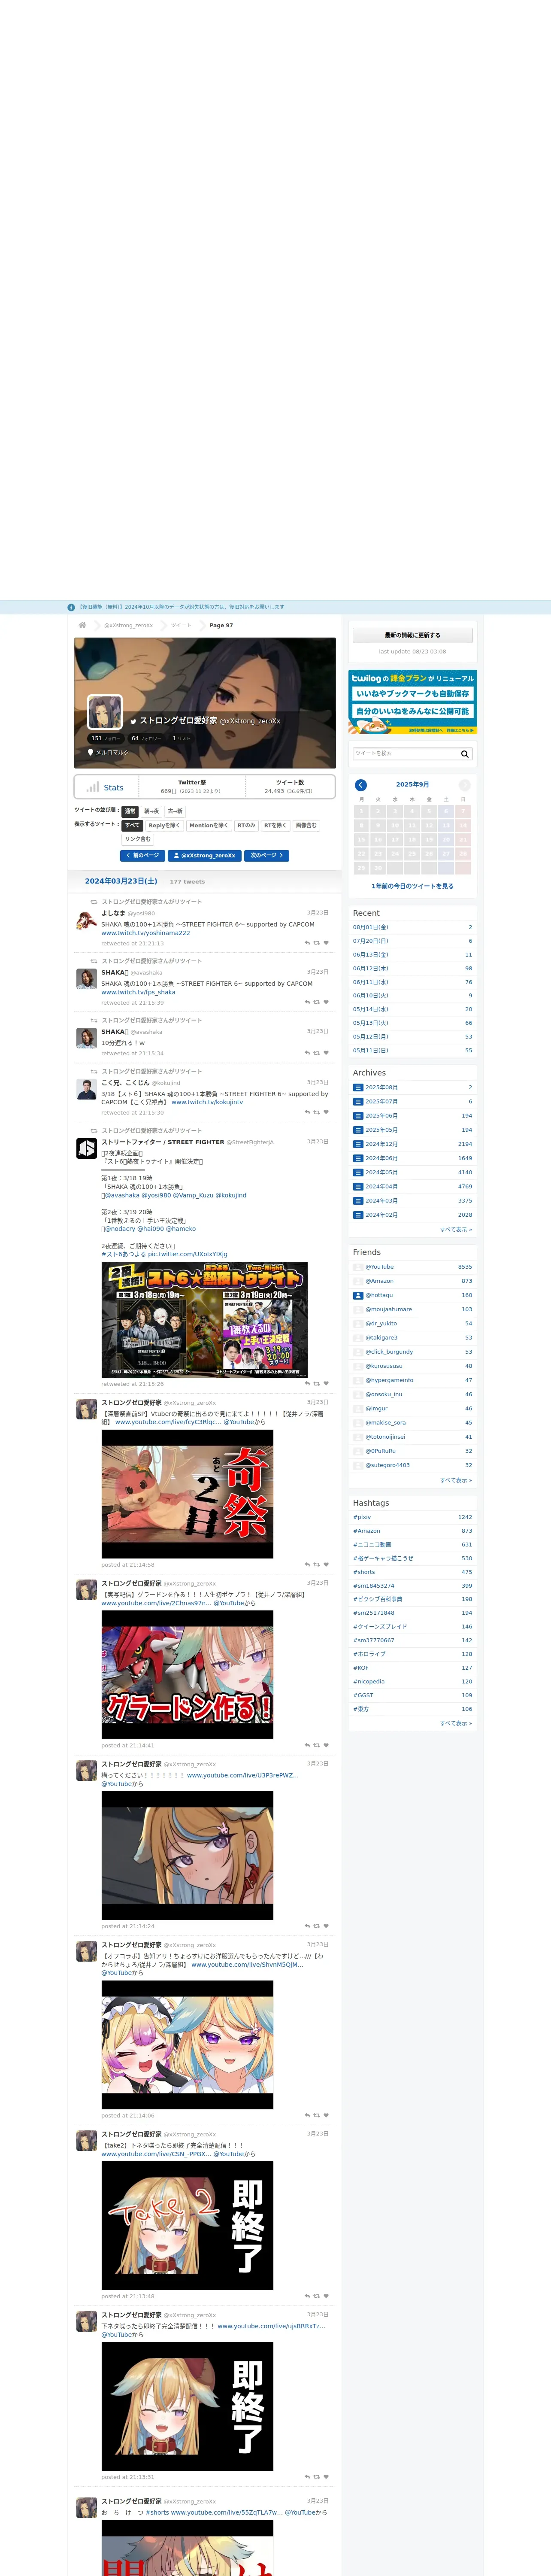Open ツイート breadcrumb item
Viewport: 551px width, 2576px height.
click(x=181, y=625)
